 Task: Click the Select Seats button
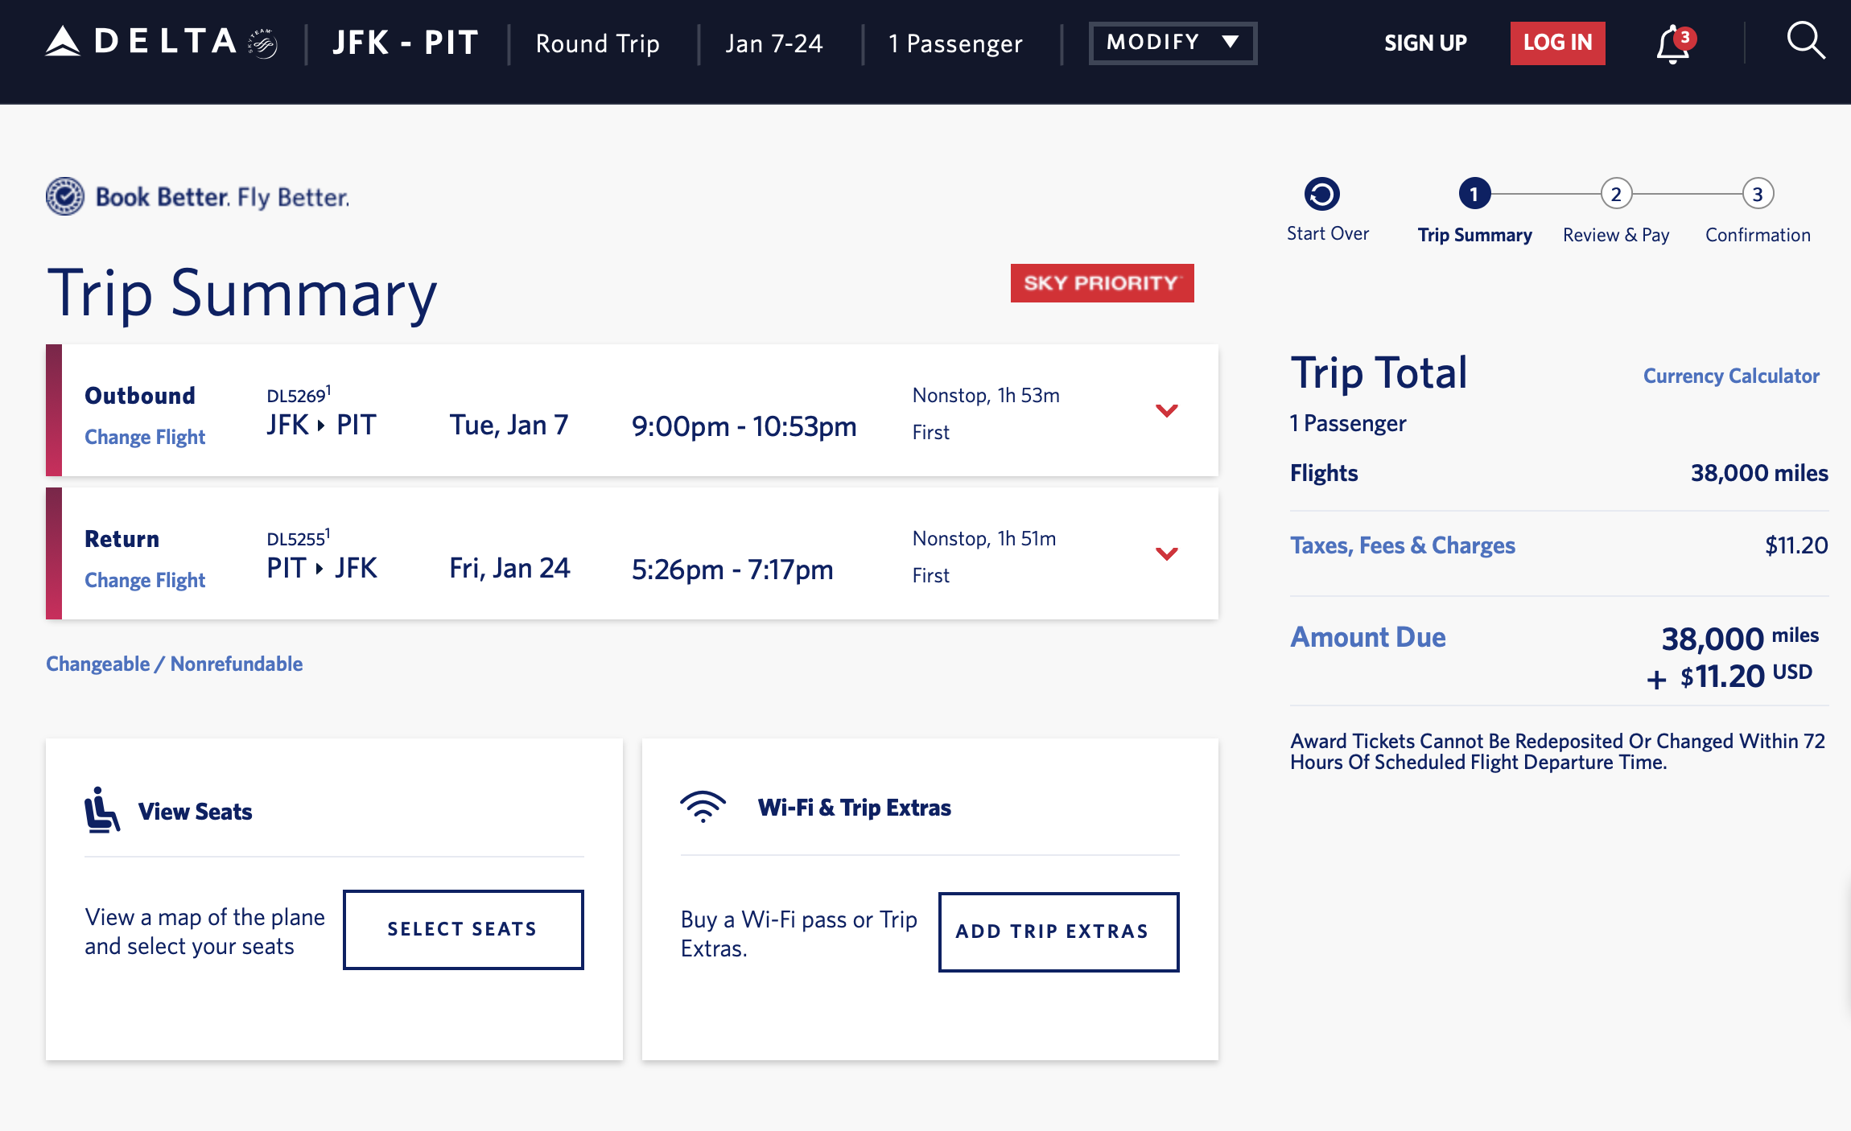(463, 929)
